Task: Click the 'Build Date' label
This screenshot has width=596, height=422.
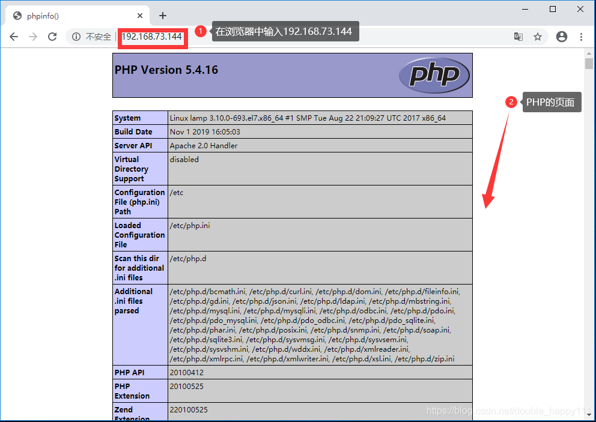Action: (x=133, y=132)
